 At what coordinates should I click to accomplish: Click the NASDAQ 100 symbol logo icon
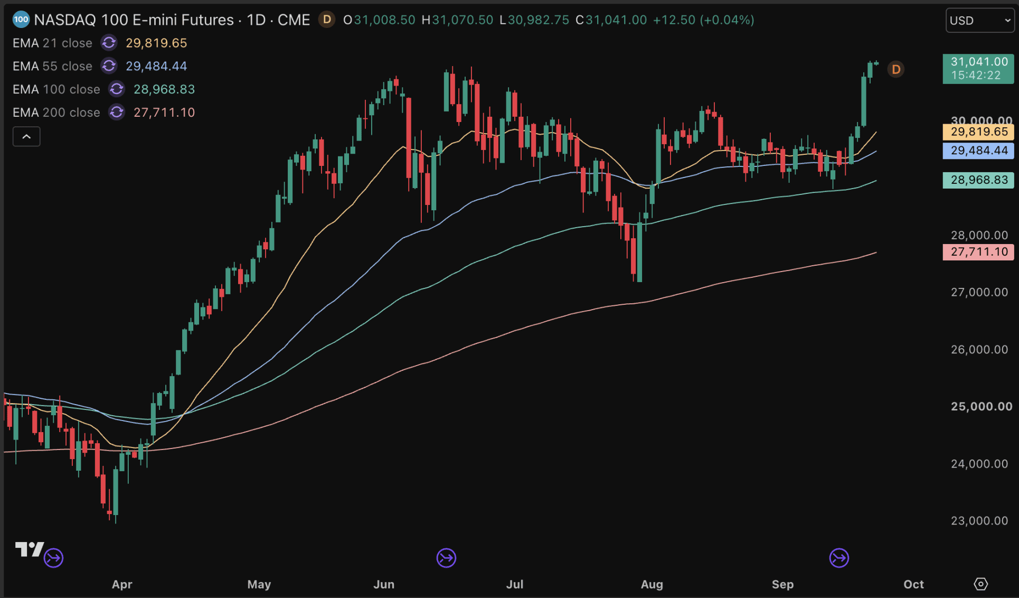click(21, 20)
